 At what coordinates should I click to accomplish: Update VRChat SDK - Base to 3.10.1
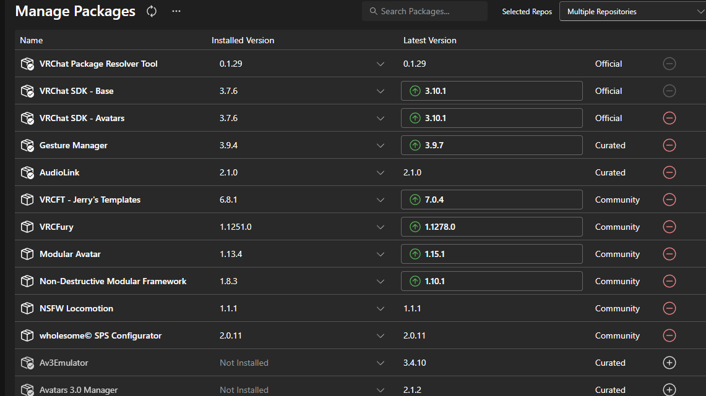tap(492, 91)
